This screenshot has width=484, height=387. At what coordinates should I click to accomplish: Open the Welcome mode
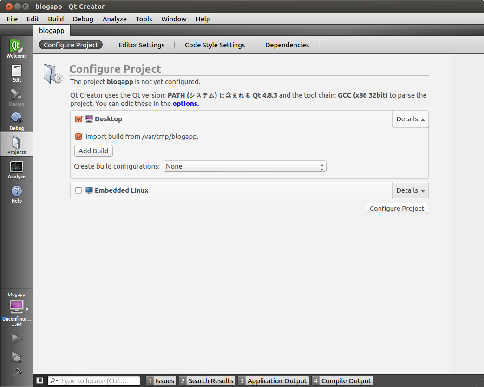16,48
